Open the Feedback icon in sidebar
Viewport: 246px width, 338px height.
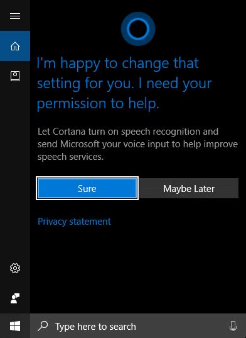click(15, 298)
